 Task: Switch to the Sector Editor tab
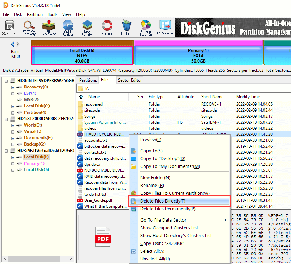(130, 80)
